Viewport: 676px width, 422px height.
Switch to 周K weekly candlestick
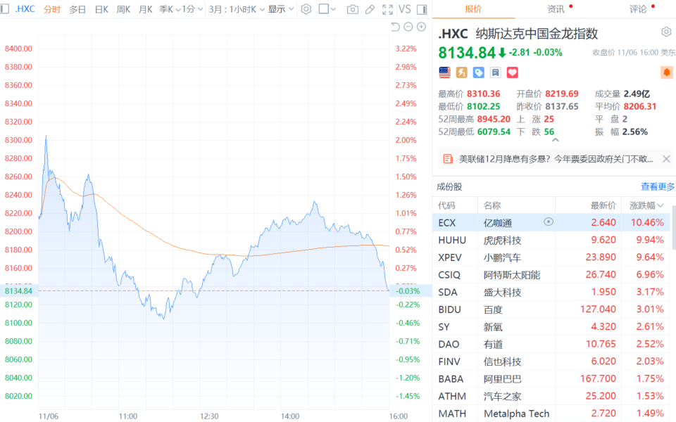tap(123, 9)
